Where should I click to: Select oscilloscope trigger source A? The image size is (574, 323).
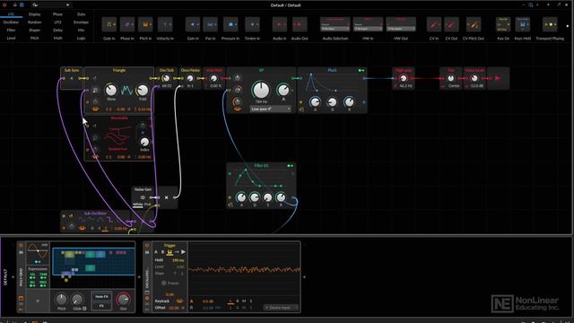(156, 252)
